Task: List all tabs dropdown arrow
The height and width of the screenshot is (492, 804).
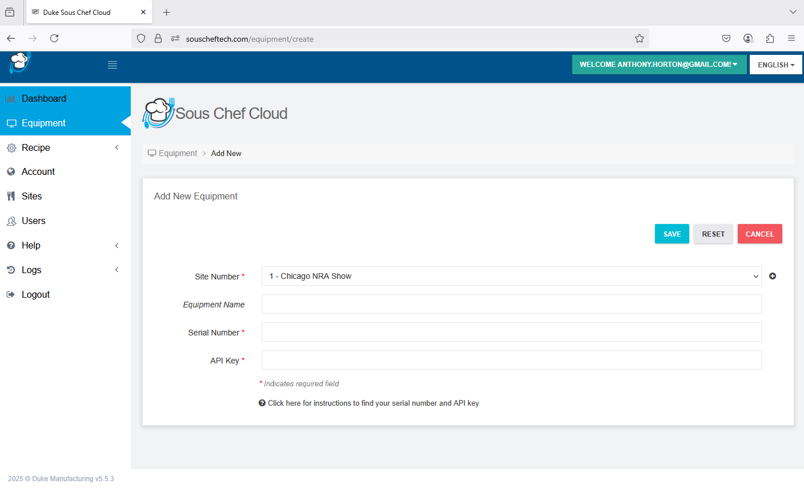Action: coord(793,12)
